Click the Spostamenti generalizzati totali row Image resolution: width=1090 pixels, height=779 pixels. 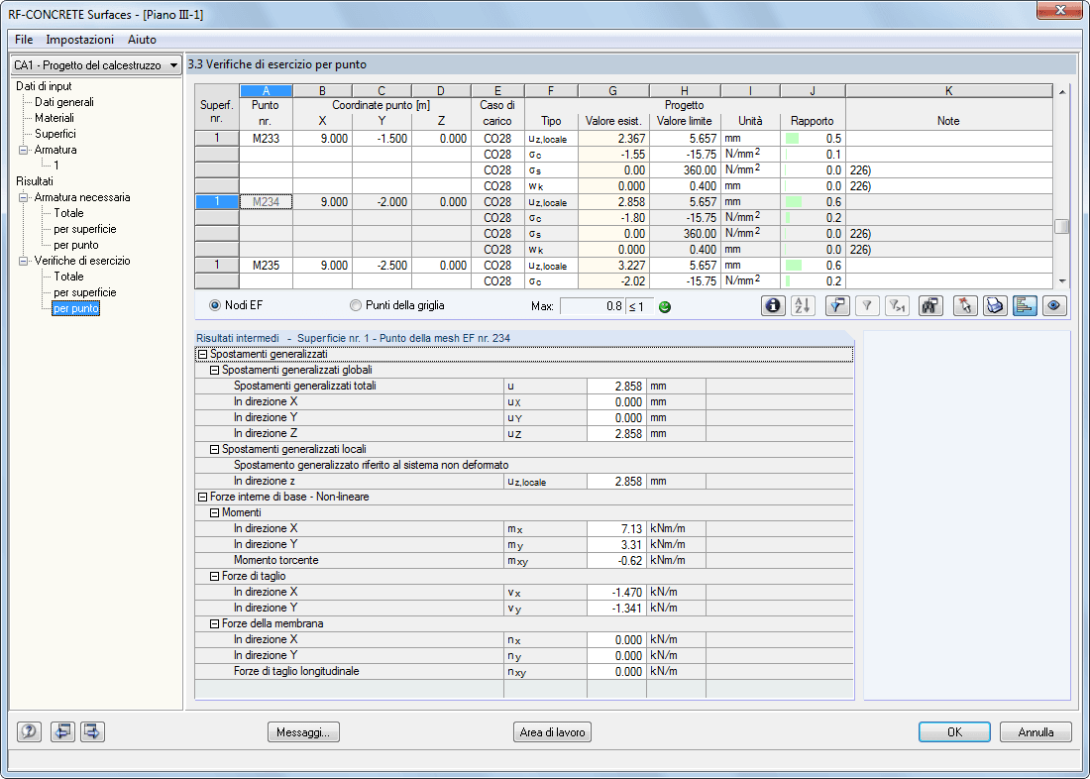[523, 386]
